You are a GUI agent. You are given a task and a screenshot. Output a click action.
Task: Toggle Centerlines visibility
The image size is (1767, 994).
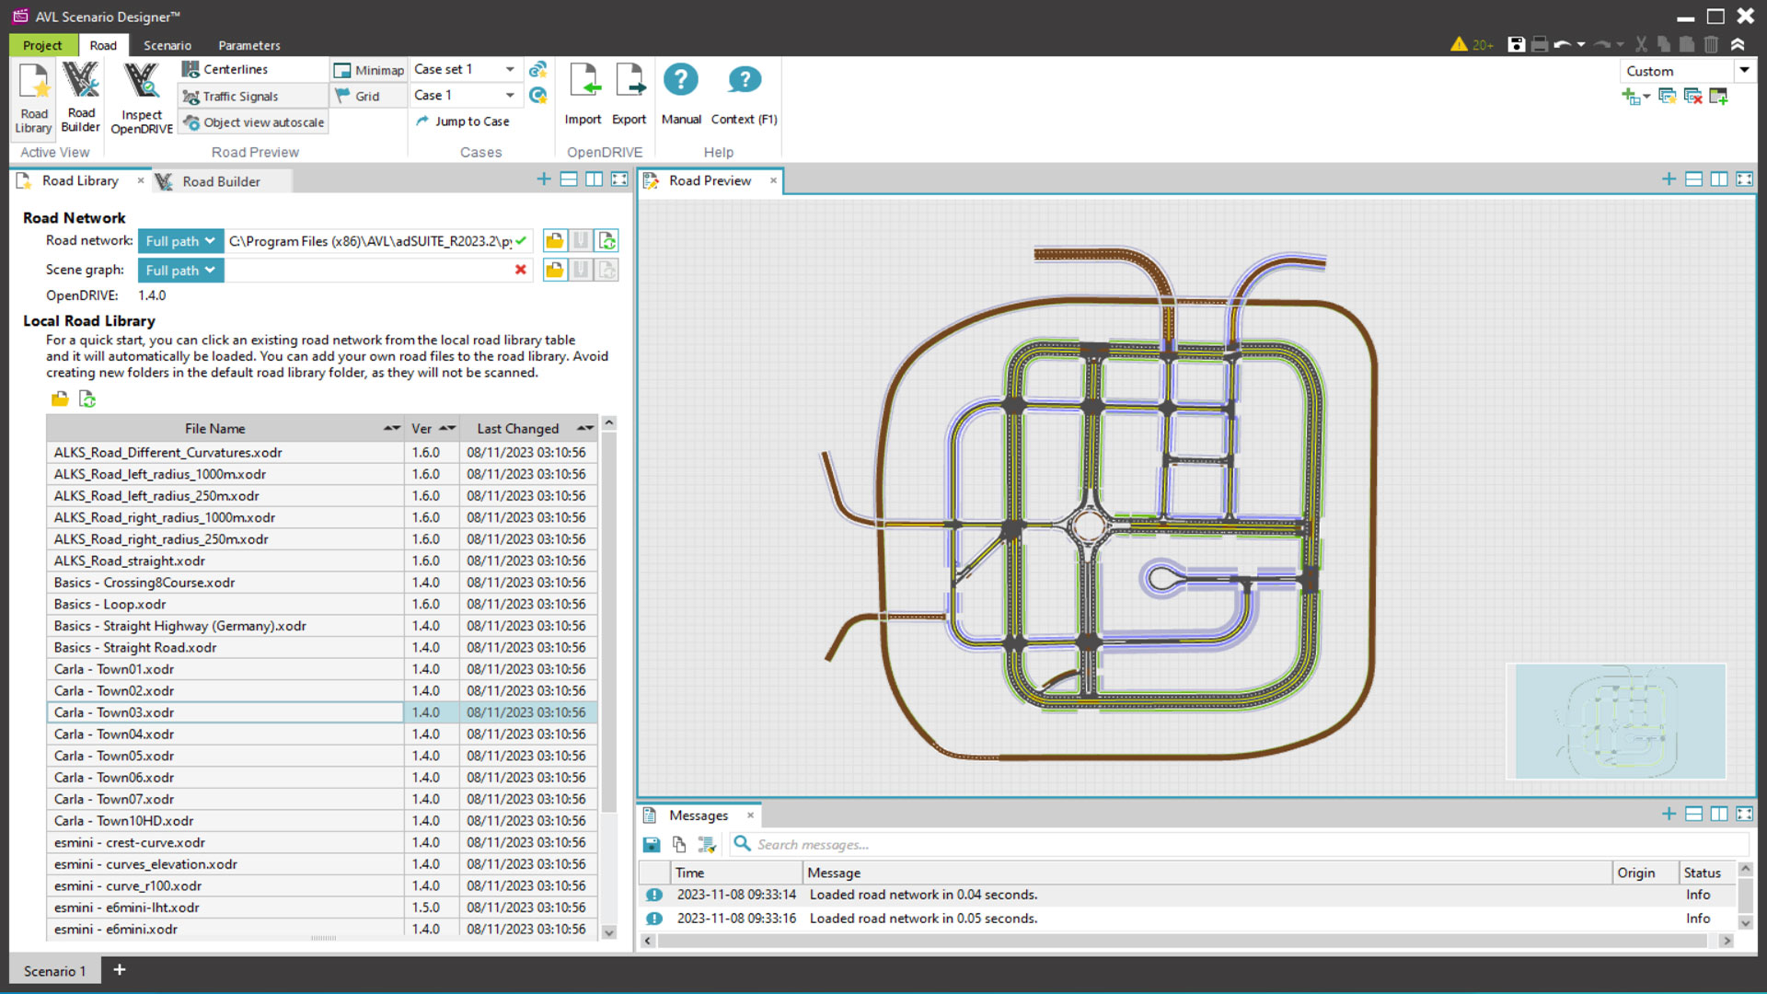tap(225, 69)
